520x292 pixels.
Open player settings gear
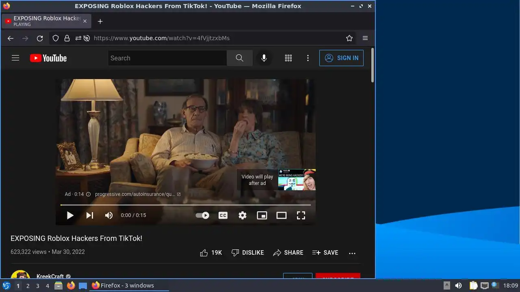tap(243, 215)
